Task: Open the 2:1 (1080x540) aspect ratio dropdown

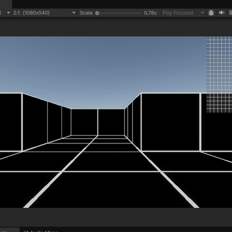Action: pyautogui.click(x=44, y=13)
